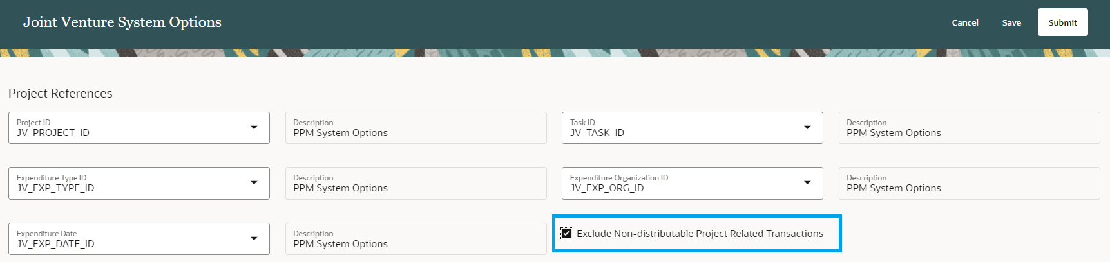This screenshot has height=262, width=1110.
Task: Click Cancel in the header
Action: point(965,22)
